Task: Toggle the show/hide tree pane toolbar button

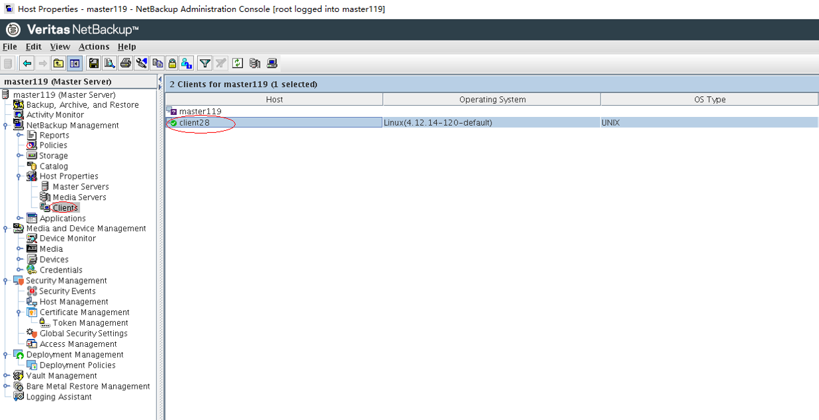Action: pyautogui.click(x=75, y=64)
